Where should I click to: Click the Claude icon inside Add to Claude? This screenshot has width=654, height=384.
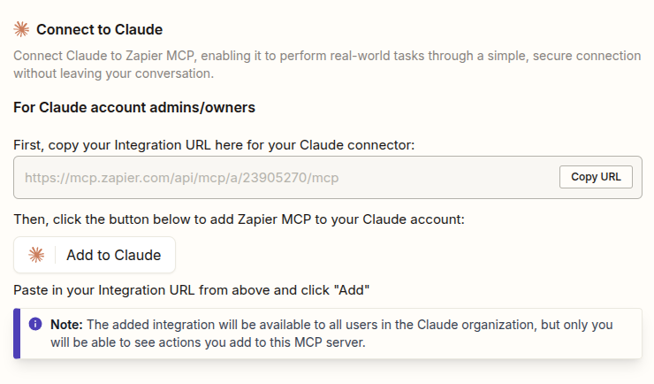pos(36,255)
